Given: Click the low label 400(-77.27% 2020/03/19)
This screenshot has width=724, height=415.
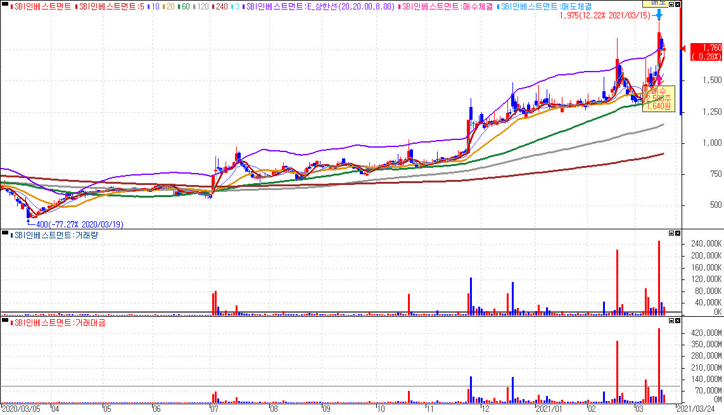Looking at the screenshot, I should tap(79, 224).
